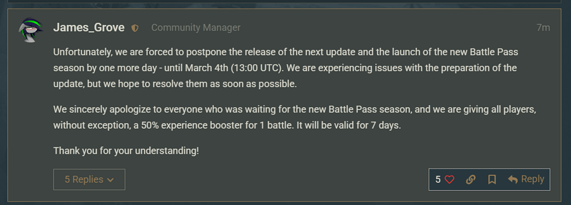Click the "update, but we hope to resolve" line
This screenshot has height=205, width=571.
click(x=175, y=84)
